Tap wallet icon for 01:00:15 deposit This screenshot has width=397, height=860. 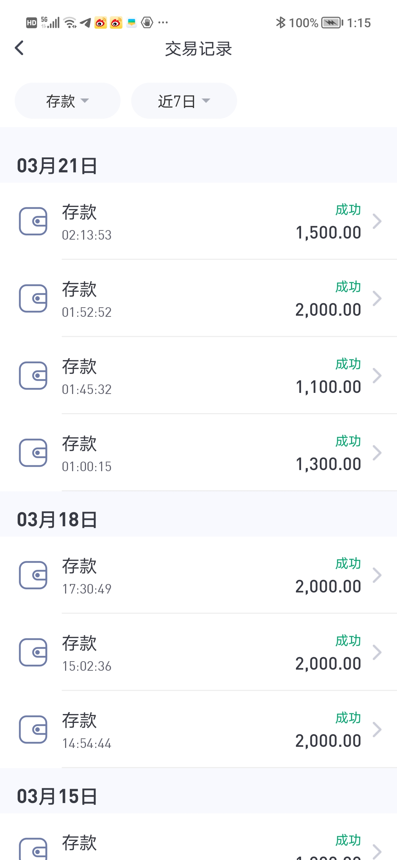pyautogui.click(x=33, y=453)
